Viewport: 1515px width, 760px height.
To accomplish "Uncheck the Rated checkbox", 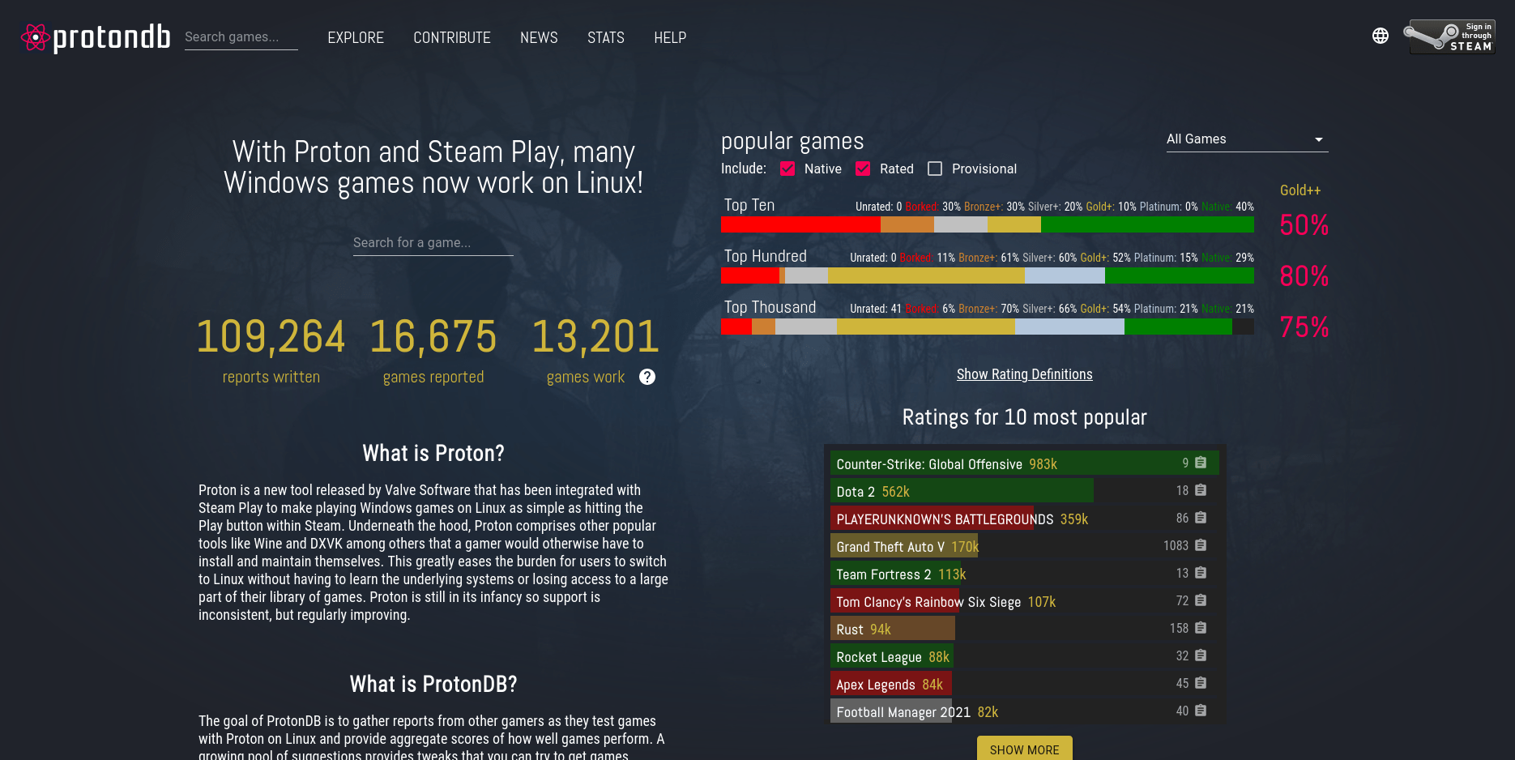I will pos(863,169).
